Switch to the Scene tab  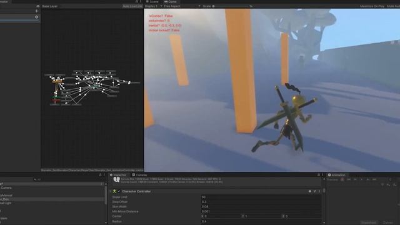click(152, 1)
